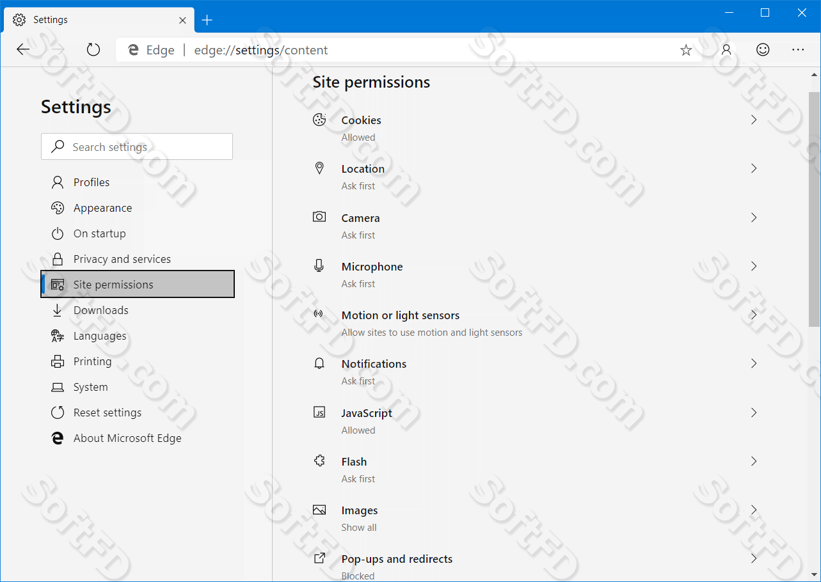The width and height of the screenshot is (821, 582).
Task: Reload the page with the Refresh icon
Action: tap(93, 50)
